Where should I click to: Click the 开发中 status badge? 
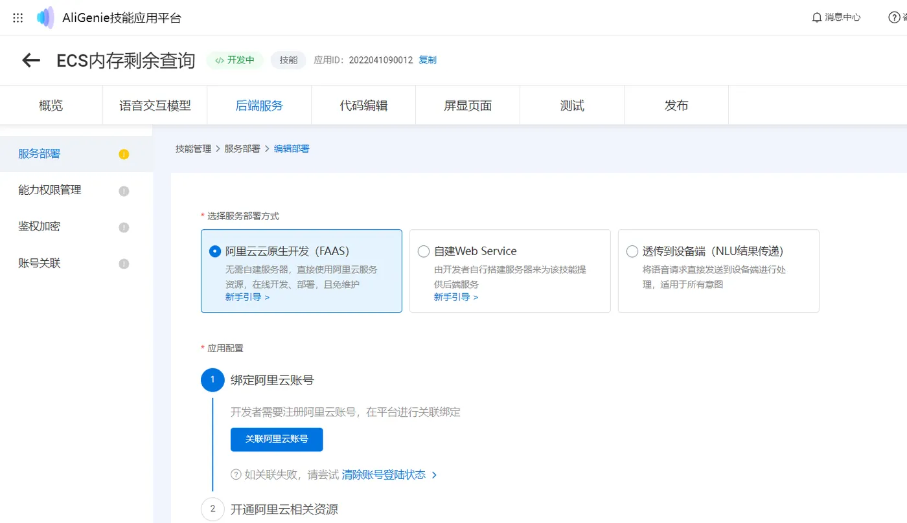pyautogui.click(x=235, y=60)
